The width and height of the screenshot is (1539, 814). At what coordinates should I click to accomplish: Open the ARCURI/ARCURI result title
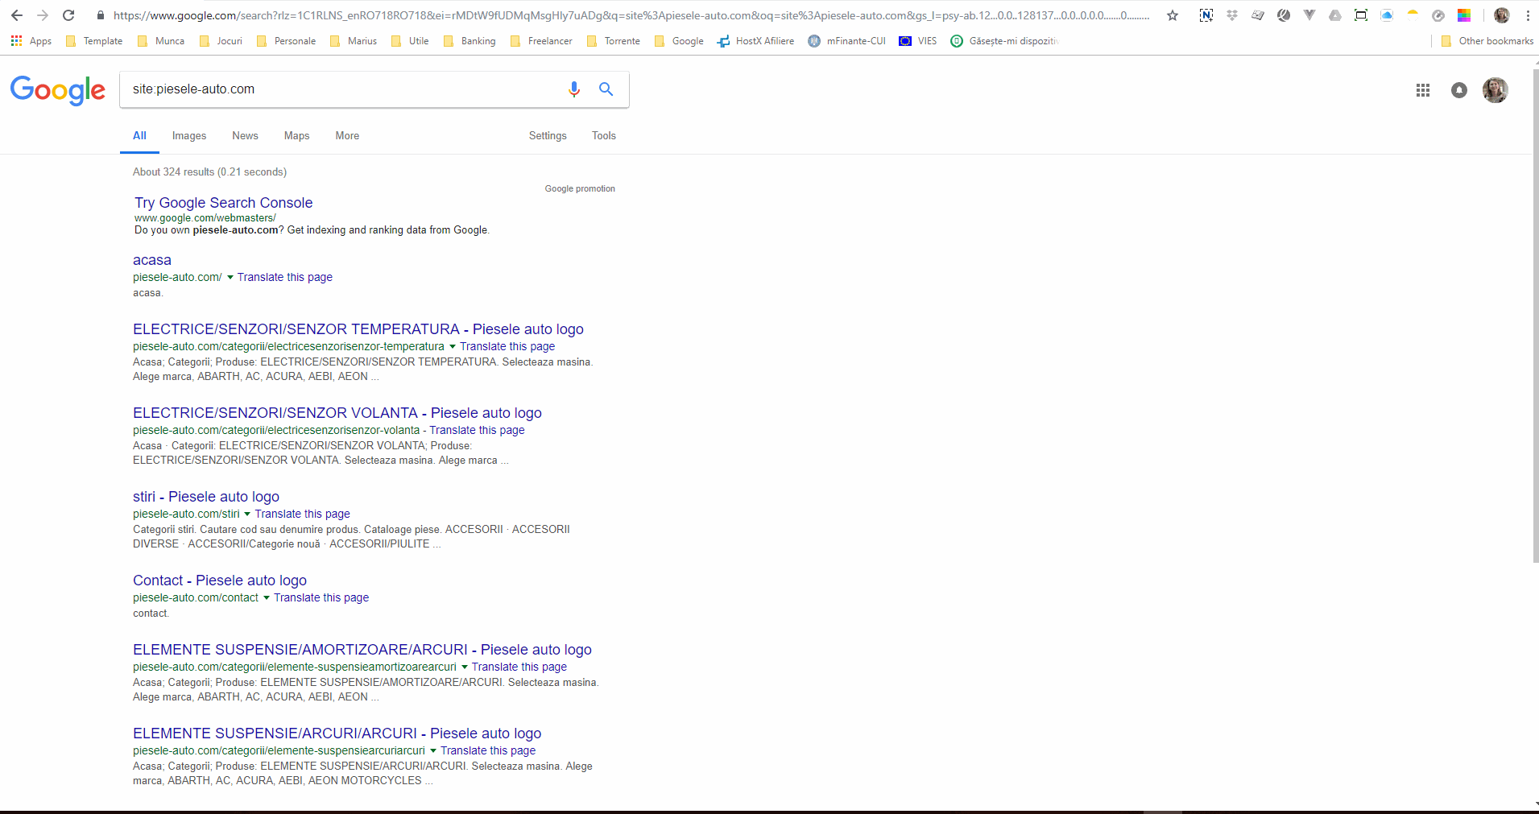(x=337, y=733)
